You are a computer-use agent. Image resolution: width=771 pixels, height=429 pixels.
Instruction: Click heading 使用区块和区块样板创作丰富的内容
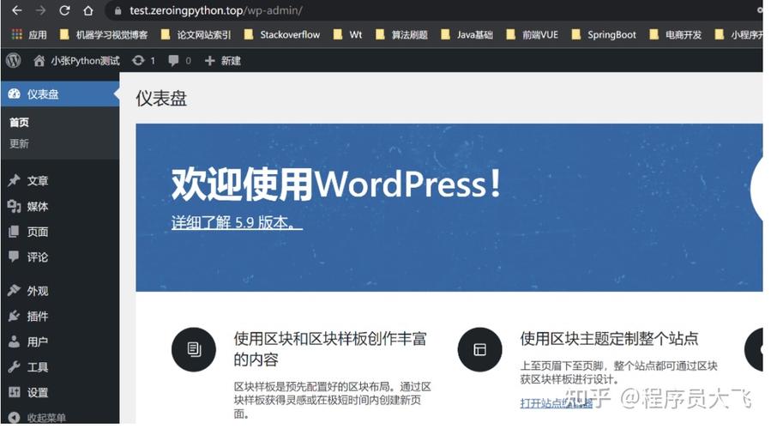tap(330, 349)
